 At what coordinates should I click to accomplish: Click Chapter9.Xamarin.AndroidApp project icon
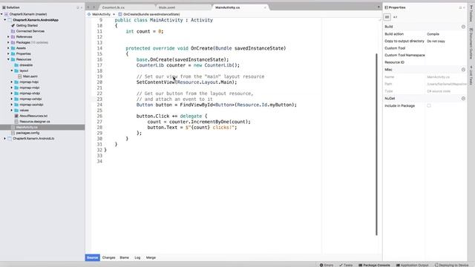10,20
